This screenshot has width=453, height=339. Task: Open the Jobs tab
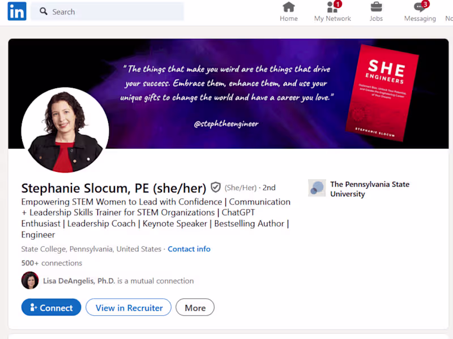tap(376, 12)
